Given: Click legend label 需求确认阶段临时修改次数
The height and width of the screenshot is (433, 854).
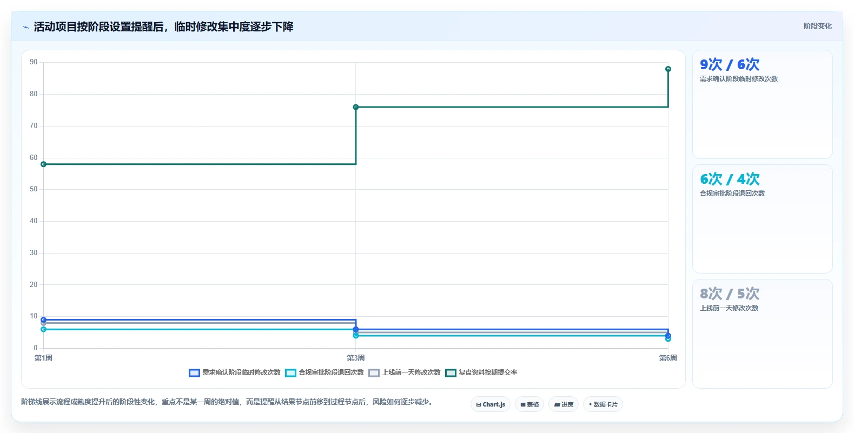Looking at the screenshot, I should tap(241, 372).
